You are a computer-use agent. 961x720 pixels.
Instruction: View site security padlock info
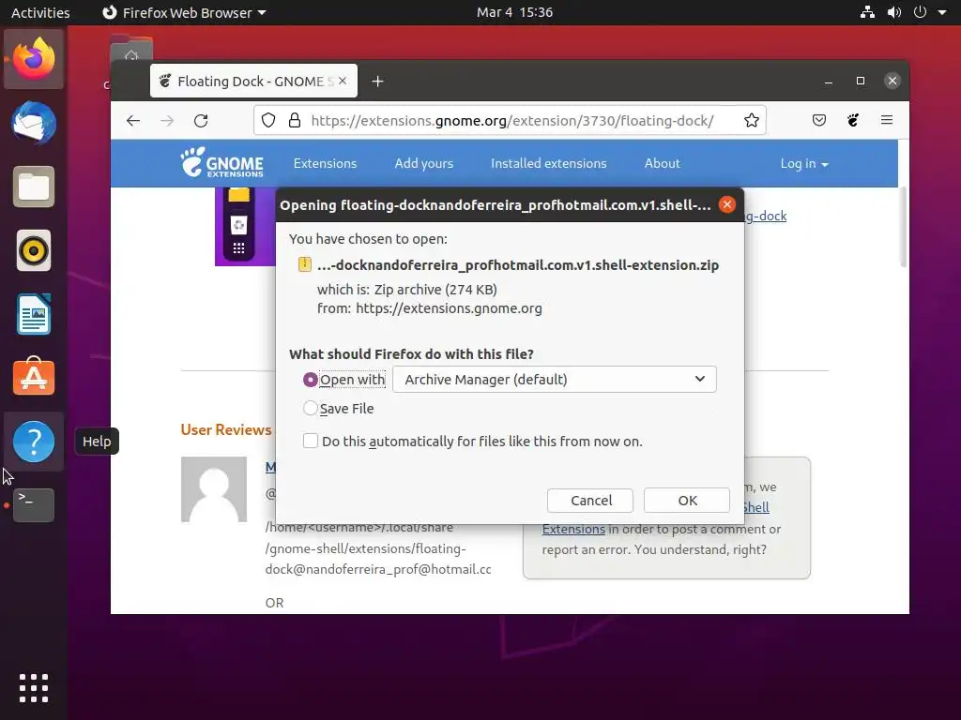coord(295,120)
